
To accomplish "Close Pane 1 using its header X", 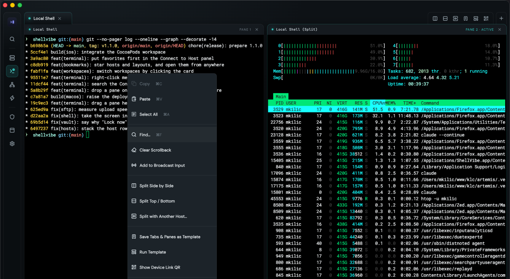I will (x=257, y=29).
